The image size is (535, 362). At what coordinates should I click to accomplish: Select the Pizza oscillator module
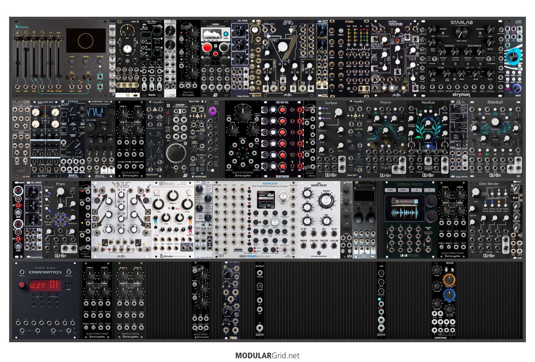[73, 139]
